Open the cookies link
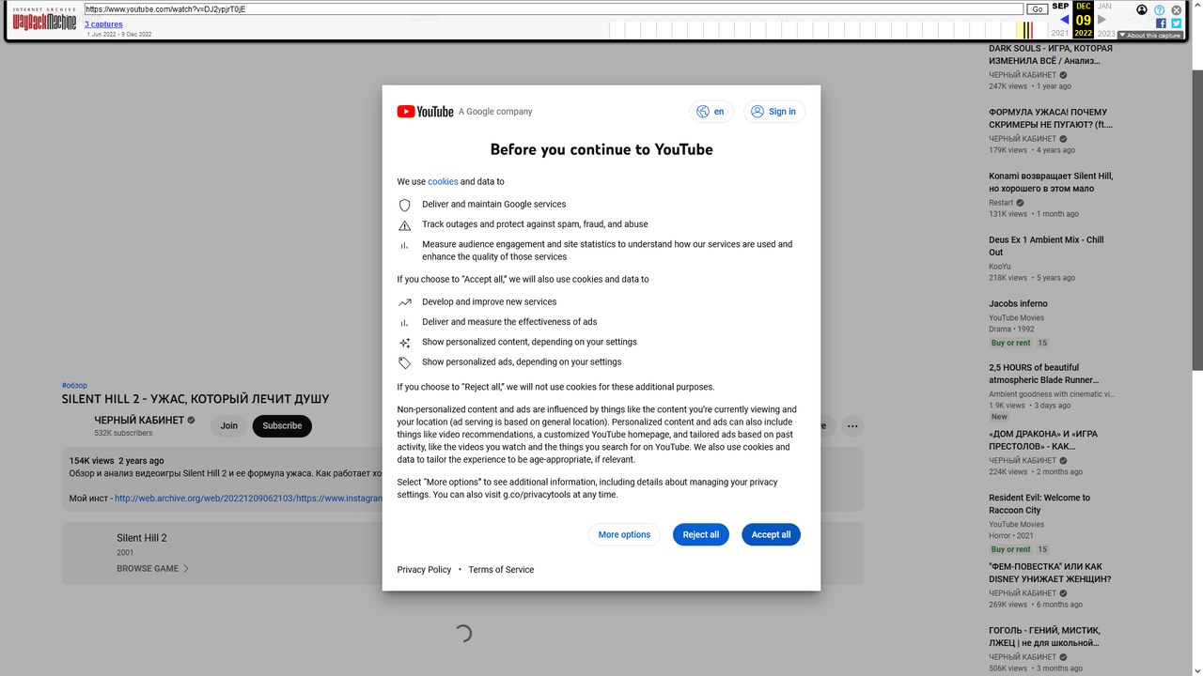The height and width of the screenshot is (676, 1203). [x=443, y=182]
